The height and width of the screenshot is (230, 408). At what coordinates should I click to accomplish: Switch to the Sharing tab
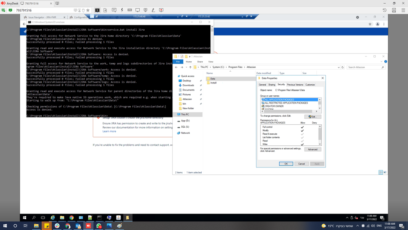[x=272, y=85]
